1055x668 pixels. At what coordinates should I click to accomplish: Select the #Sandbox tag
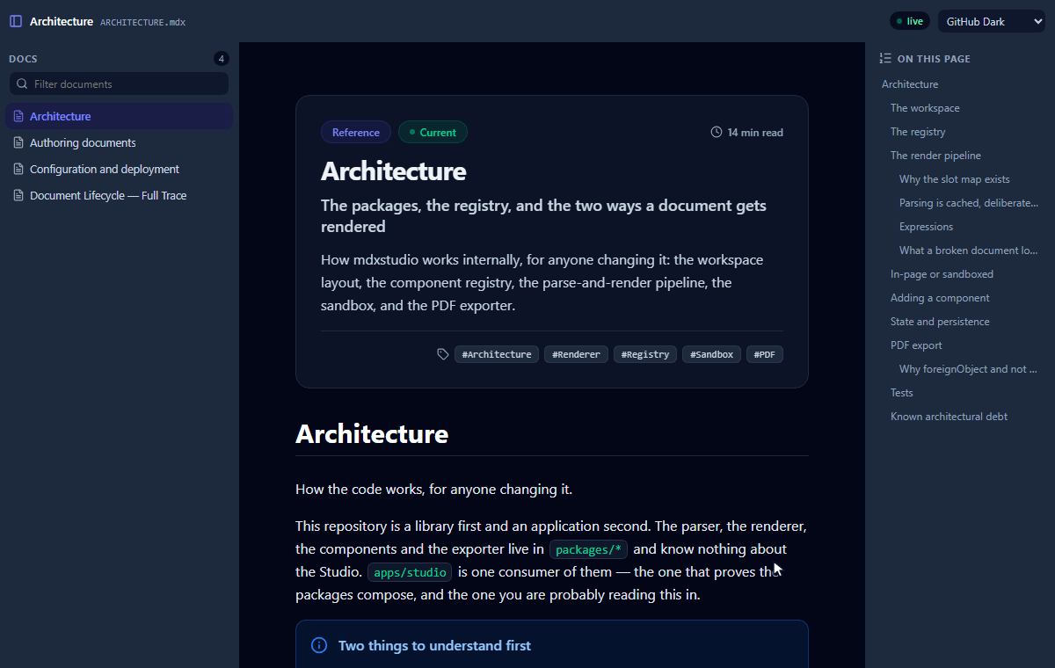(711, 354)
